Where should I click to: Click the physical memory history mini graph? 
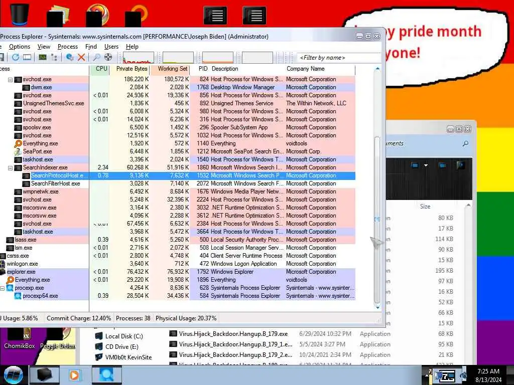(x=218, y=57)
